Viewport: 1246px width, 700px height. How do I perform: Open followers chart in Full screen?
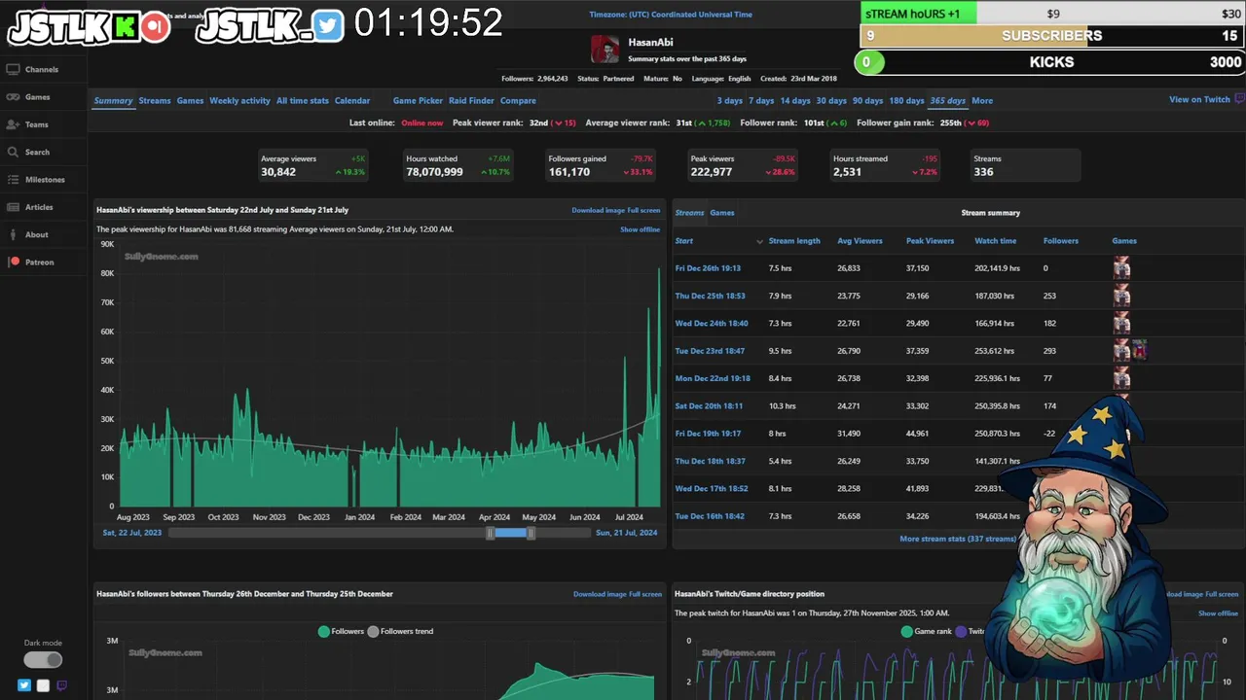pos(645,594)
